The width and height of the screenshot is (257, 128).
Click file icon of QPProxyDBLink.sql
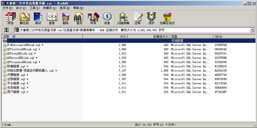coord(5,54)
